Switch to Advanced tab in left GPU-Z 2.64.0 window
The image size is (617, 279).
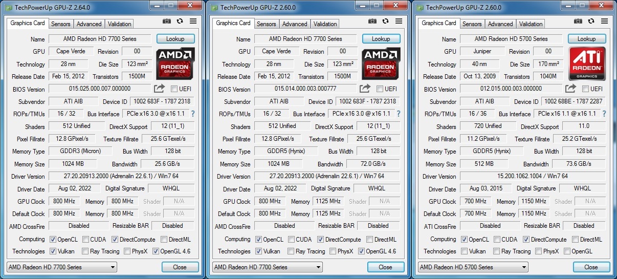pyautogui.click(x=89, y=24)
